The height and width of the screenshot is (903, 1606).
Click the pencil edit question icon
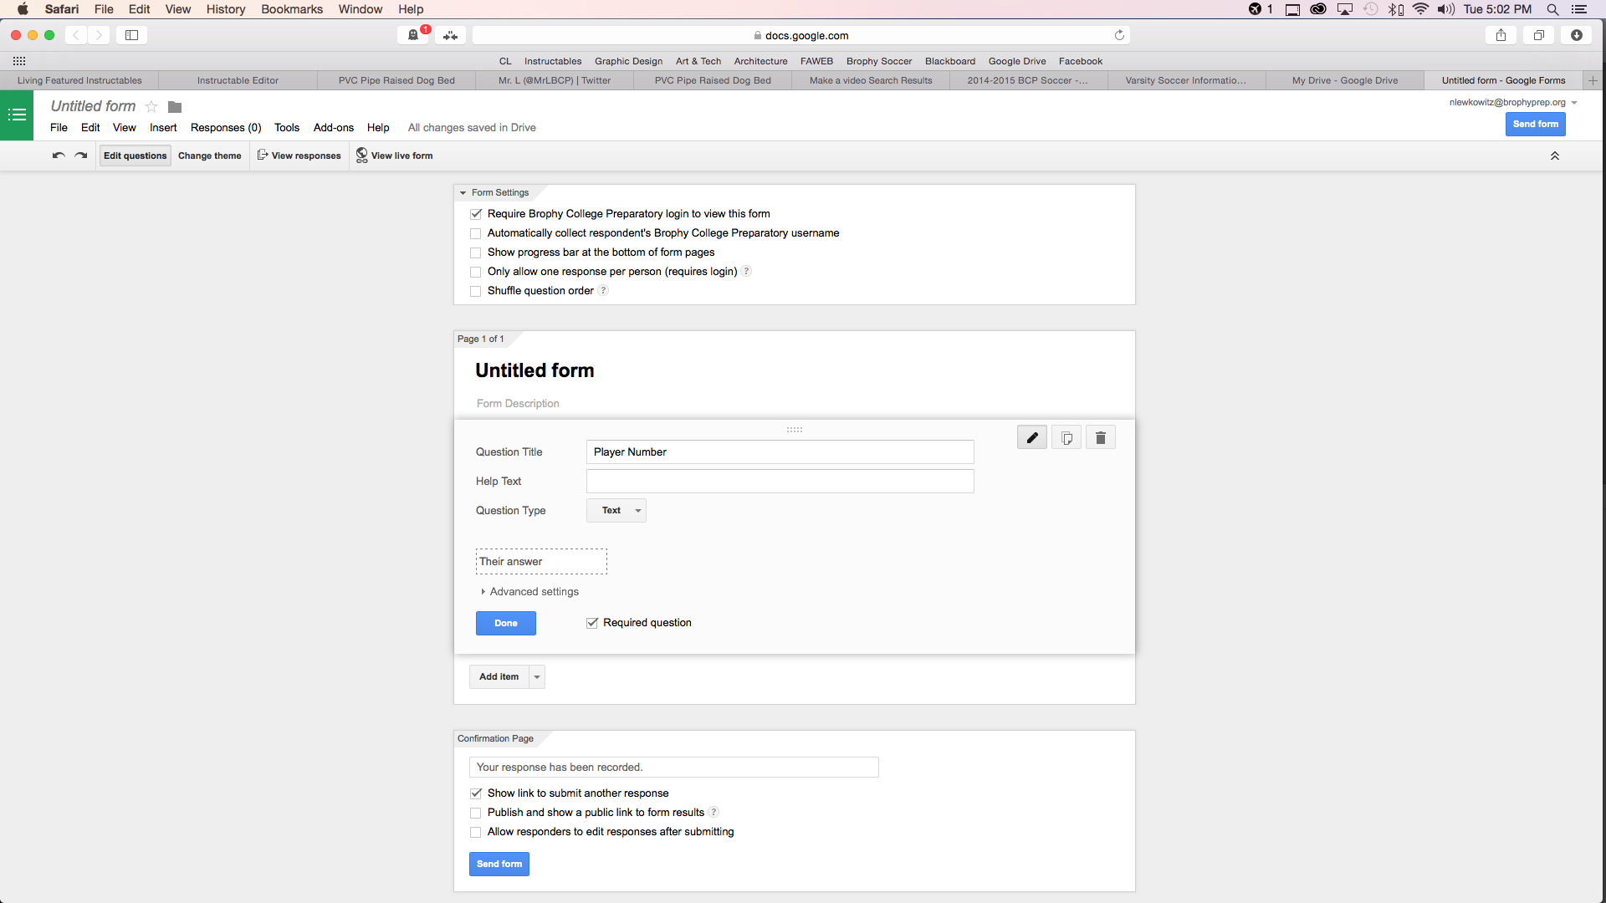(1032, 437)
